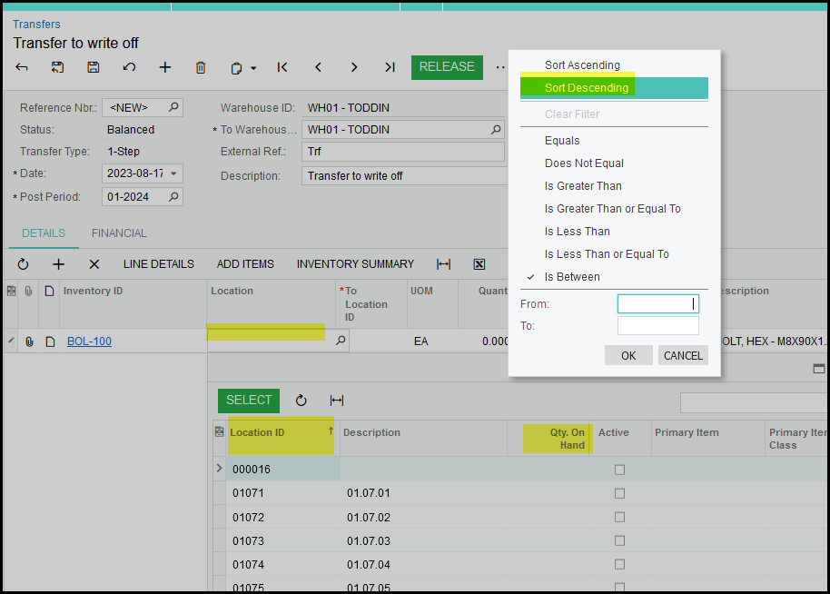Toggle Active checkbox for location 01073

(x=619, y=540)
